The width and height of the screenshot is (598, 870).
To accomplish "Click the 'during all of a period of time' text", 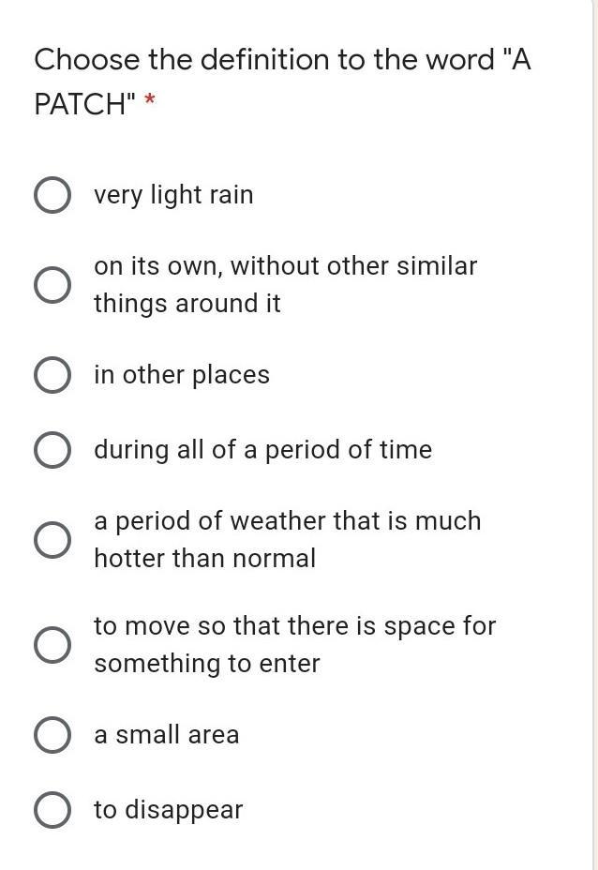I will (262, 450).
